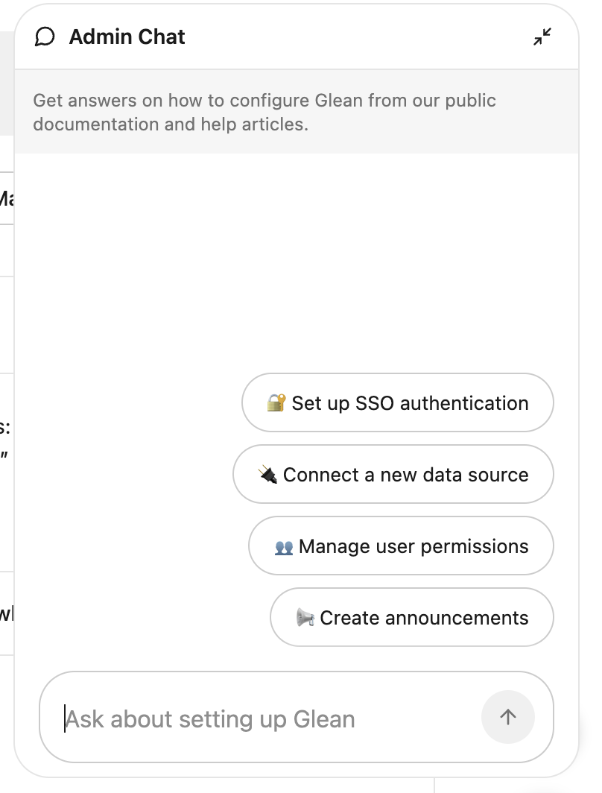
Task: Click the people icon on user permissions chip
Action: click(285, 545)
